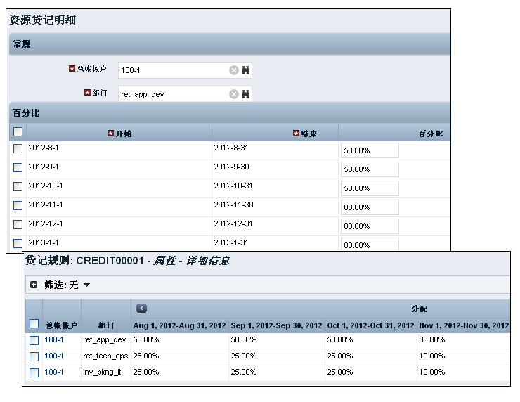This screenshot has width=520, height=402.
Task: Open the 100-1 link in the ret_app_dev row
Action: click(x=53, y=339)
